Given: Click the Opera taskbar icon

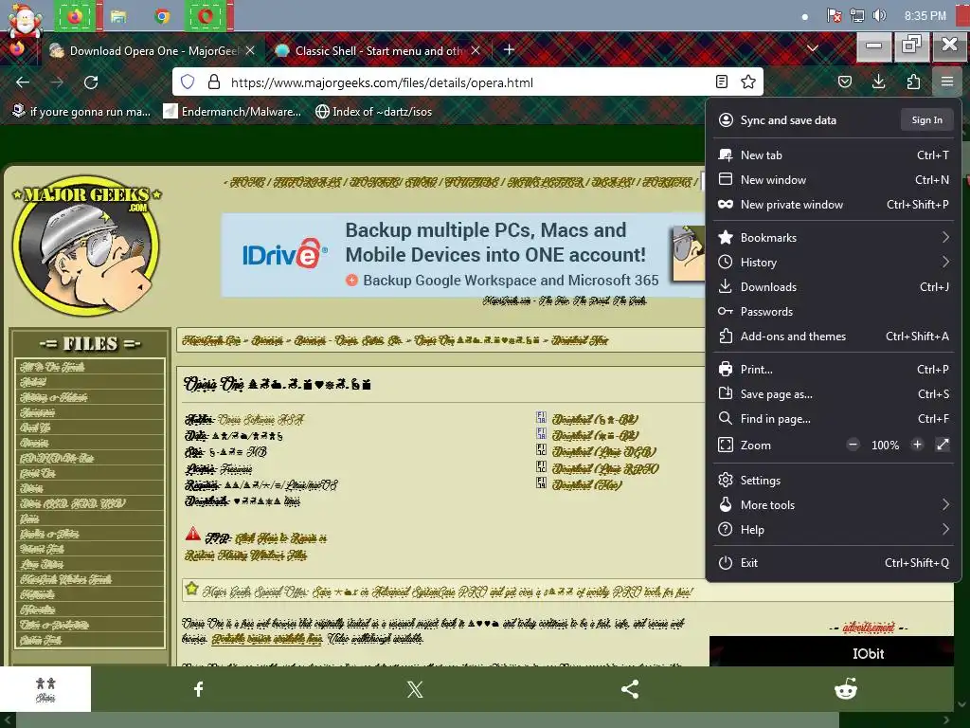Looking at the screenshot, I should 206,16.
